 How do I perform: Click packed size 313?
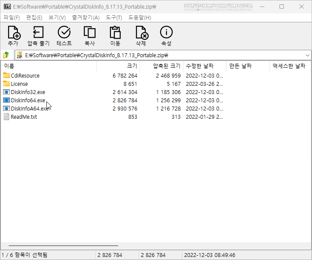(176, 117)
